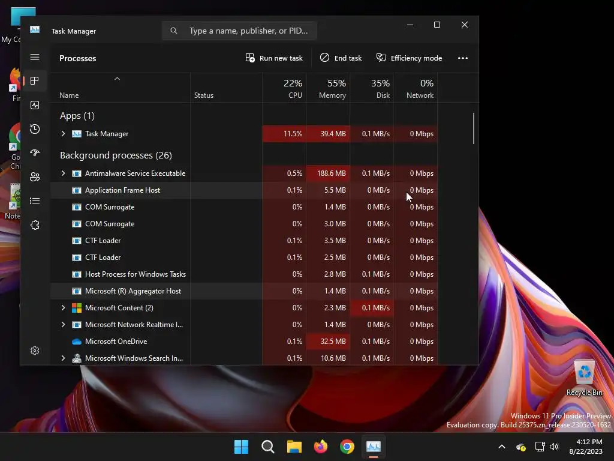This screenshot has height=461, width=614.
Task: Select the Application Frame Host process
Action: tap(244, 190)
